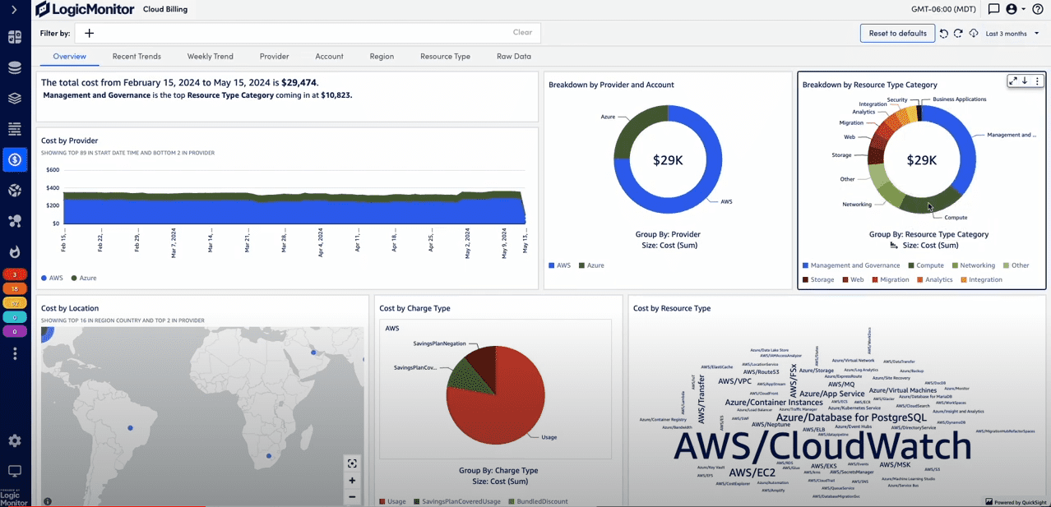
Task: Switch to the Overview tab
Action: [x=70, y=57]
